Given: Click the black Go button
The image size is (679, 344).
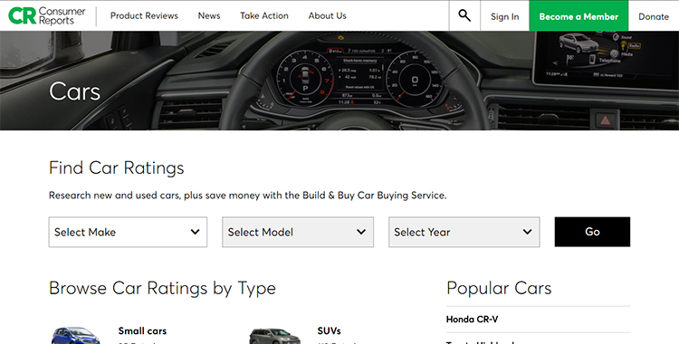Looking at the screenshot, I should 592,232.
